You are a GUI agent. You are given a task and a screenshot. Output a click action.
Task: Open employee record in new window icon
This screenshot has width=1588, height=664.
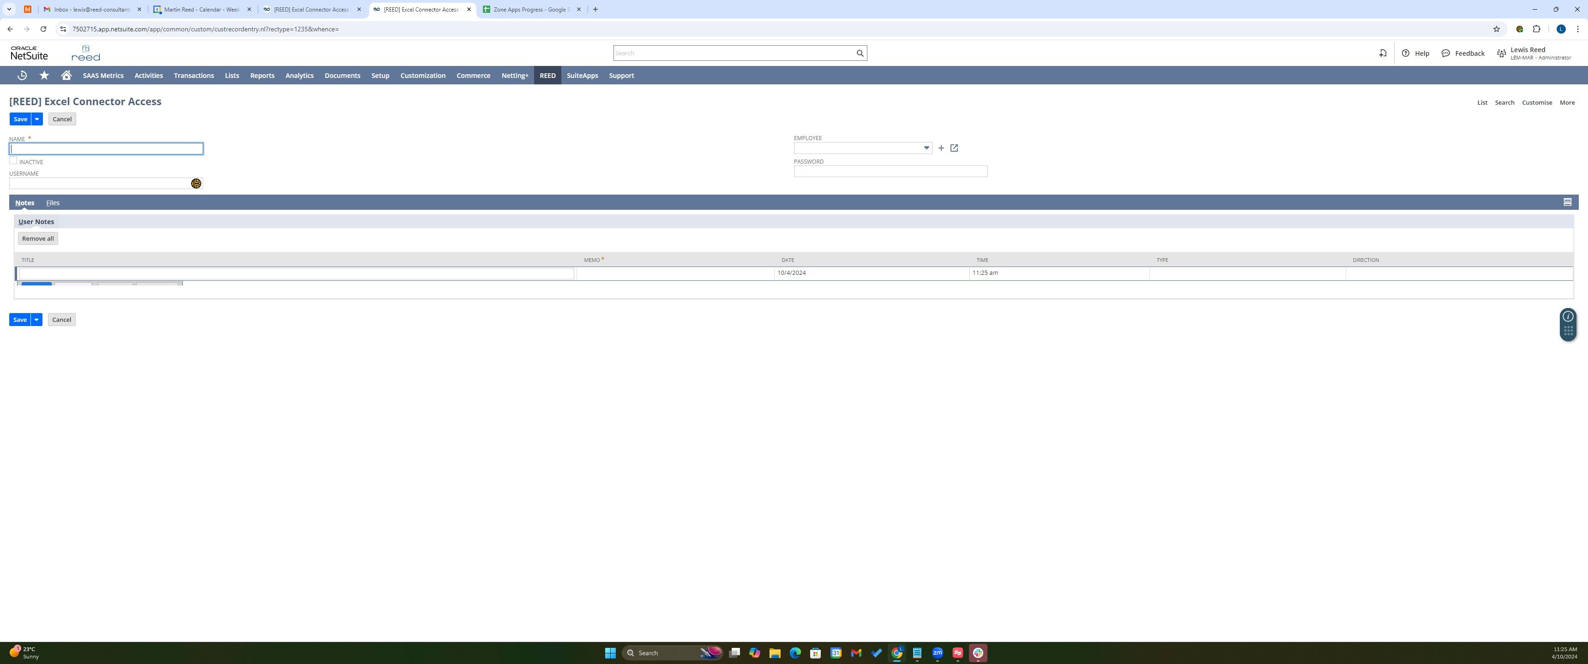point(954,148)
